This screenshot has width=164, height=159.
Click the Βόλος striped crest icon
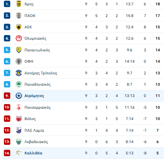coord(19,119)
